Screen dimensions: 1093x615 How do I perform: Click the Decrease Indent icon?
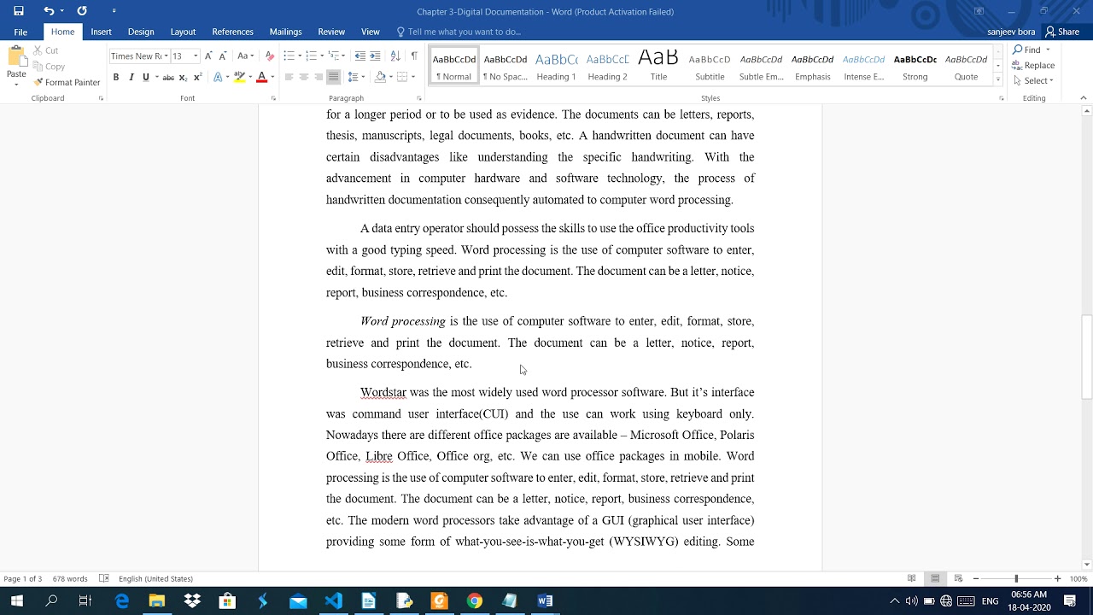[360, 56]
